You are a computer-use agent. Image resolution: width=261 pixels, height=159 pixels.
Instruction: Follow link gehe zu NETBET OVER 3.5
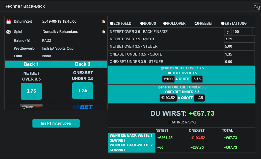pos(182,68)
